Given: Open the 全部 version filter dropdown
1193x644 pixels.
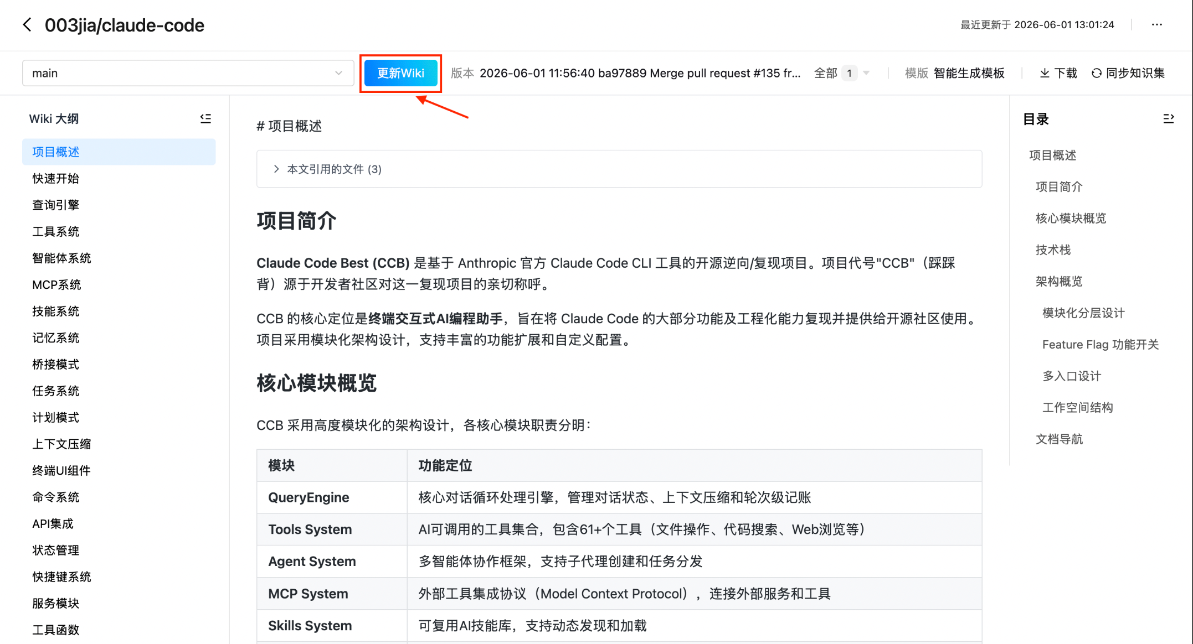Looking at the screenshot, I should pos(842,73).
